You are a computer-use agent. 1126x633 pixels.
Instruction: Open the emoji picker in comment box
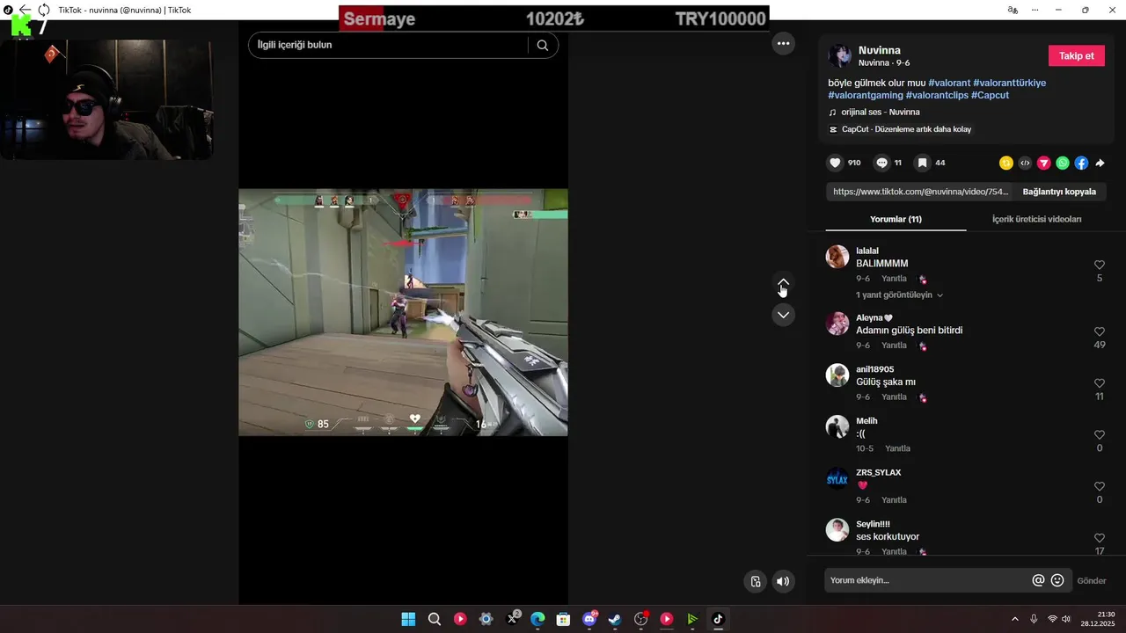pyautogui.click(x=1057, y=580)
